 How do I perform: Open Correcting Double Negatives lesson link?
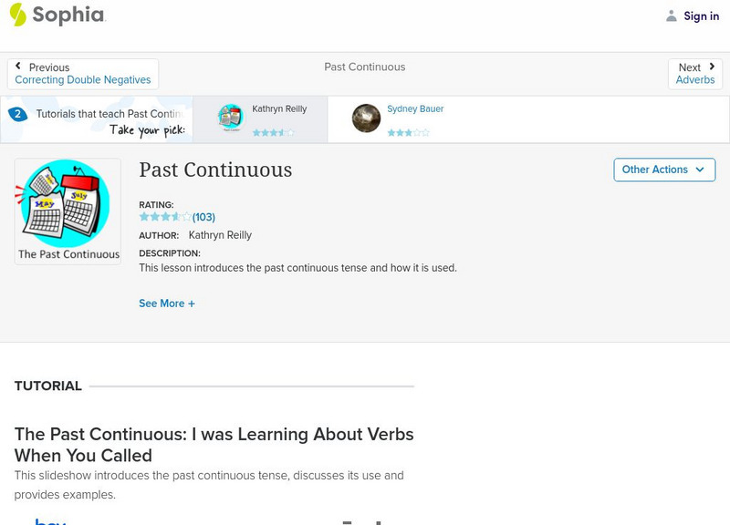click(83, 80)
